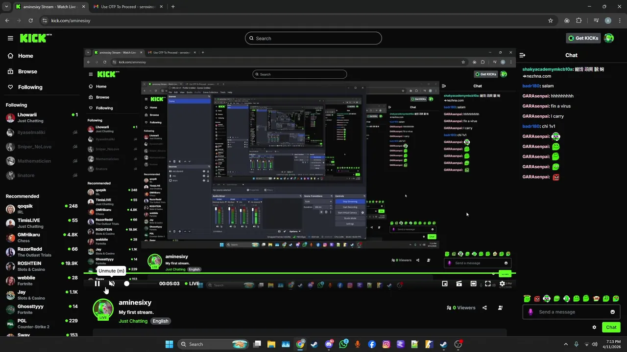Reload the page

click(30, 21)
